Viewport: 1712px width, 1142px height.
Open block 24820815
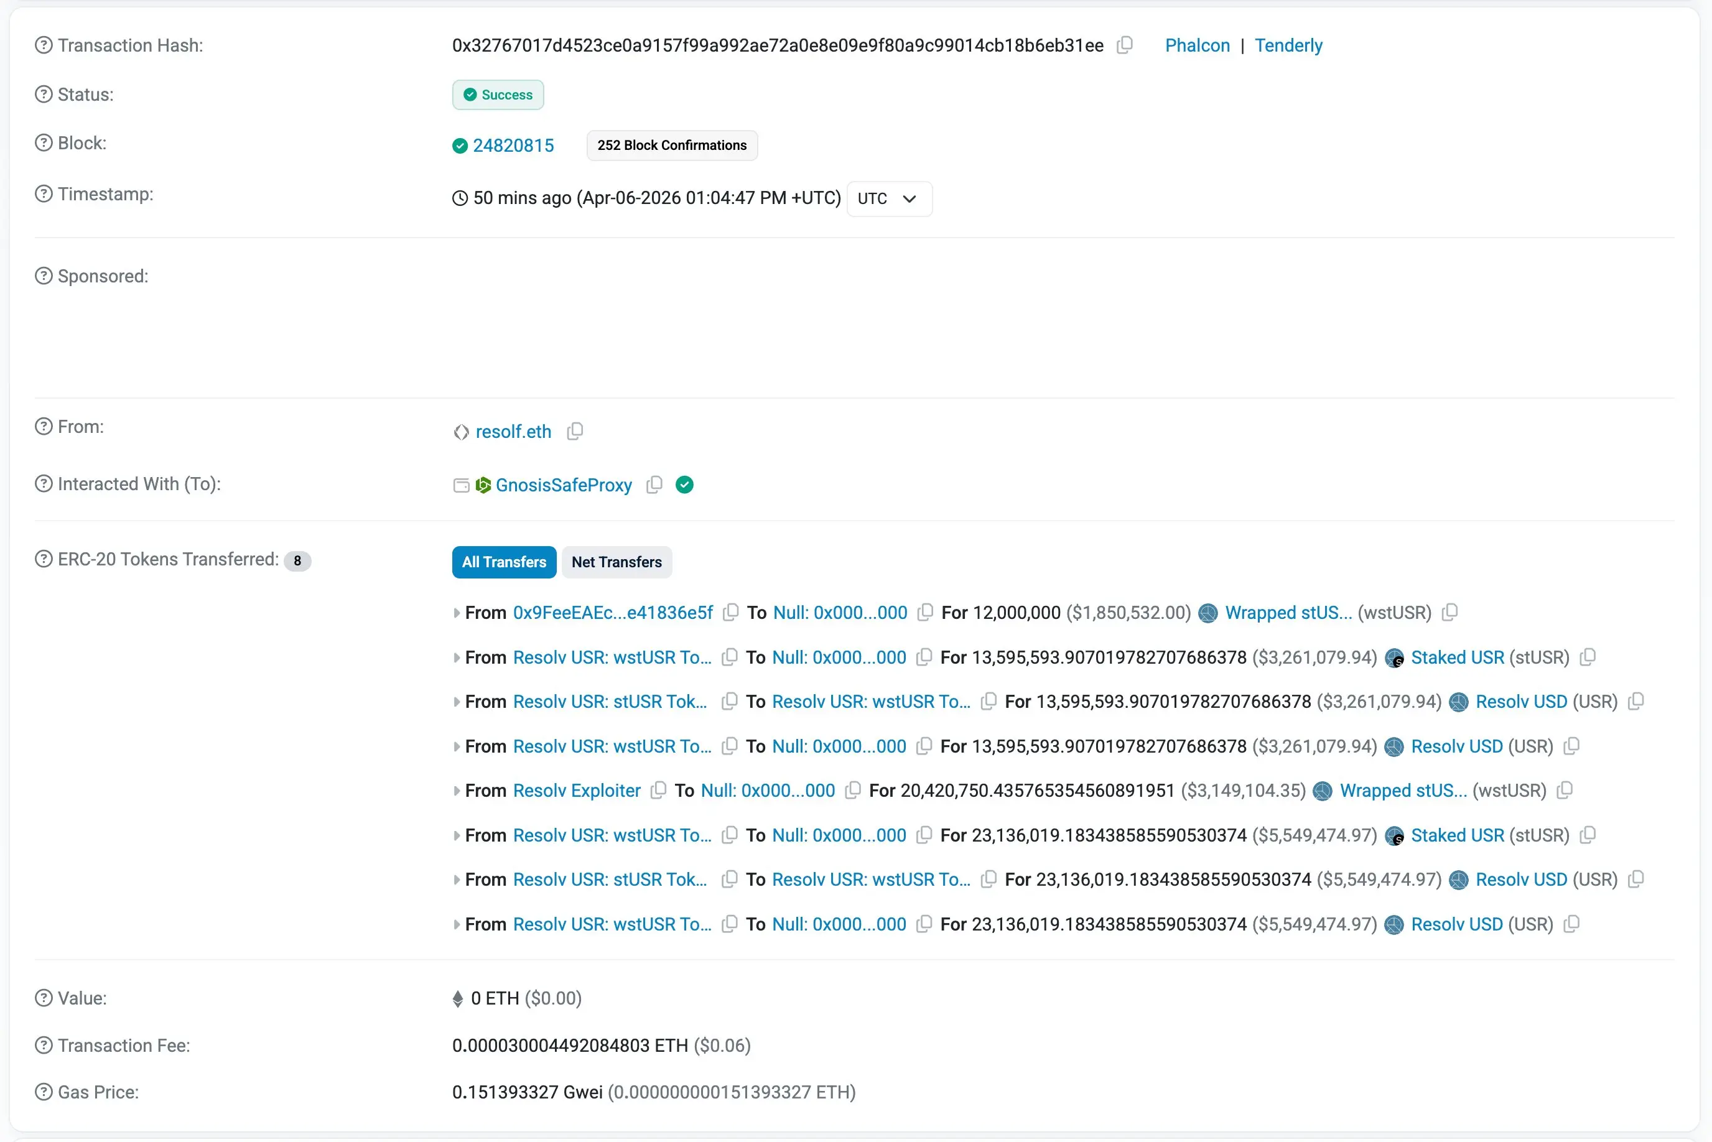(513, 146)
